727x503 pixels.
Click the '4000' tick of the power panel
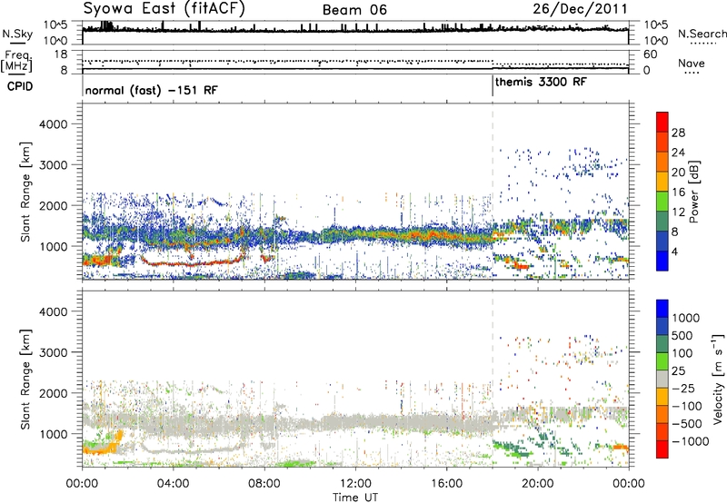[54, 124]
